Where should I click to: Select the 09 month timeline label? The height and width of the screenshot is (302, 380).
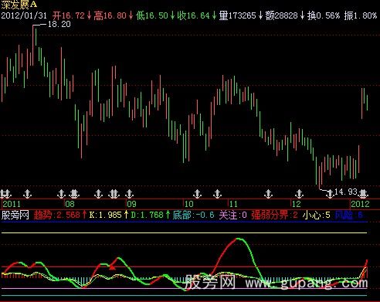coord(131,204)
